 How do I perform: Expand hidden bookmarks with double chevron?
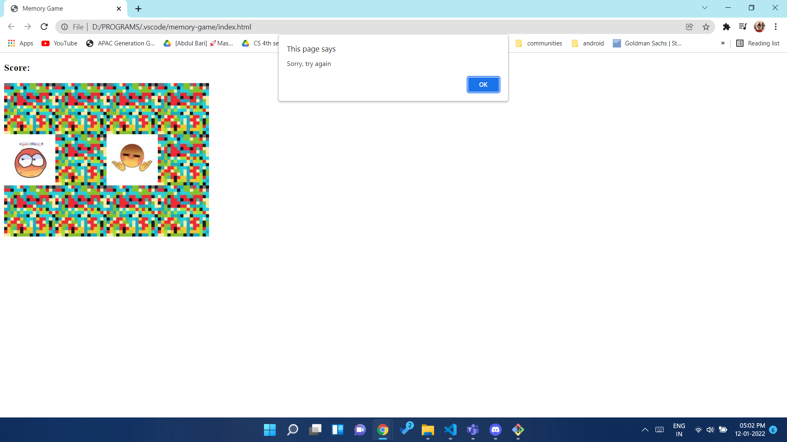coord(723,43)
